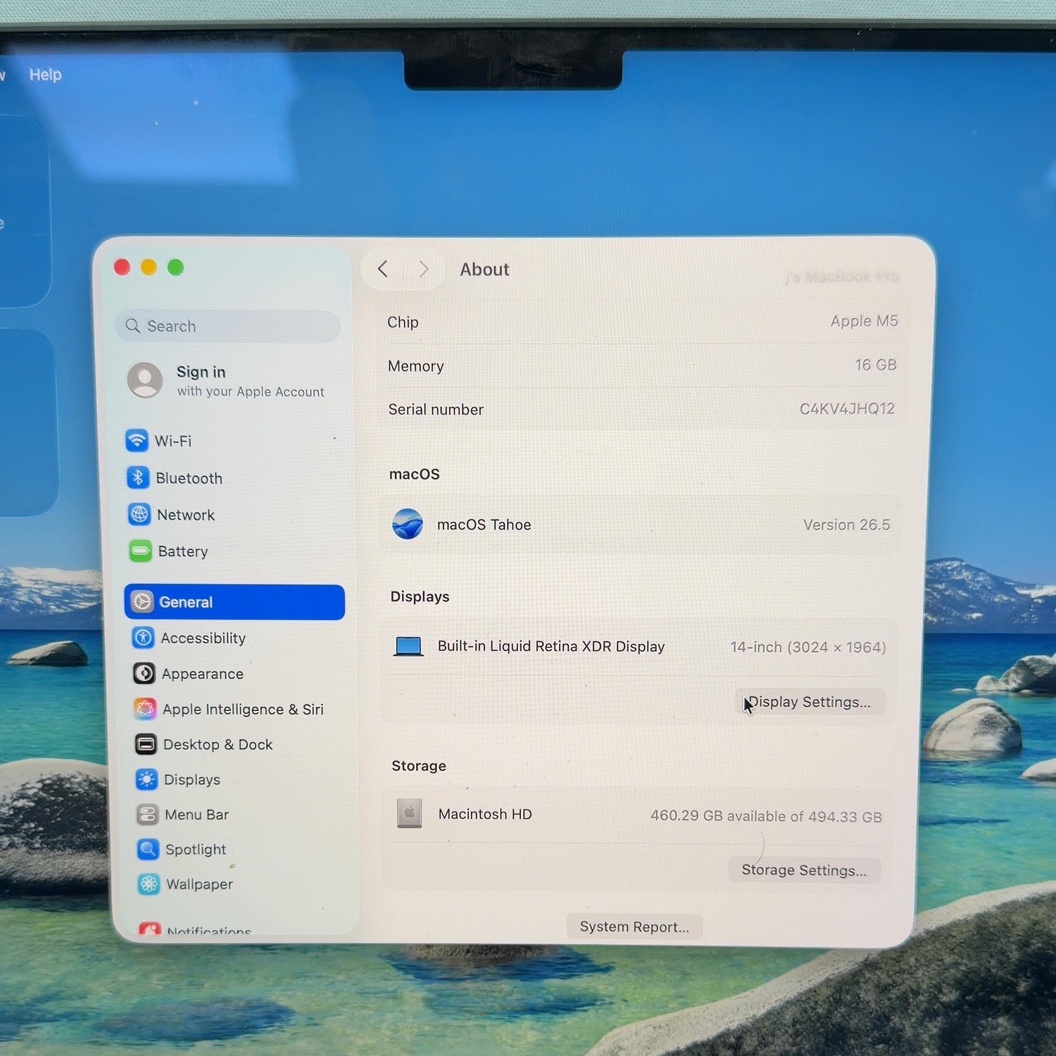1056x1056 pixels.
Task: Open Accessibility settings icon
Action: point(144,638)
